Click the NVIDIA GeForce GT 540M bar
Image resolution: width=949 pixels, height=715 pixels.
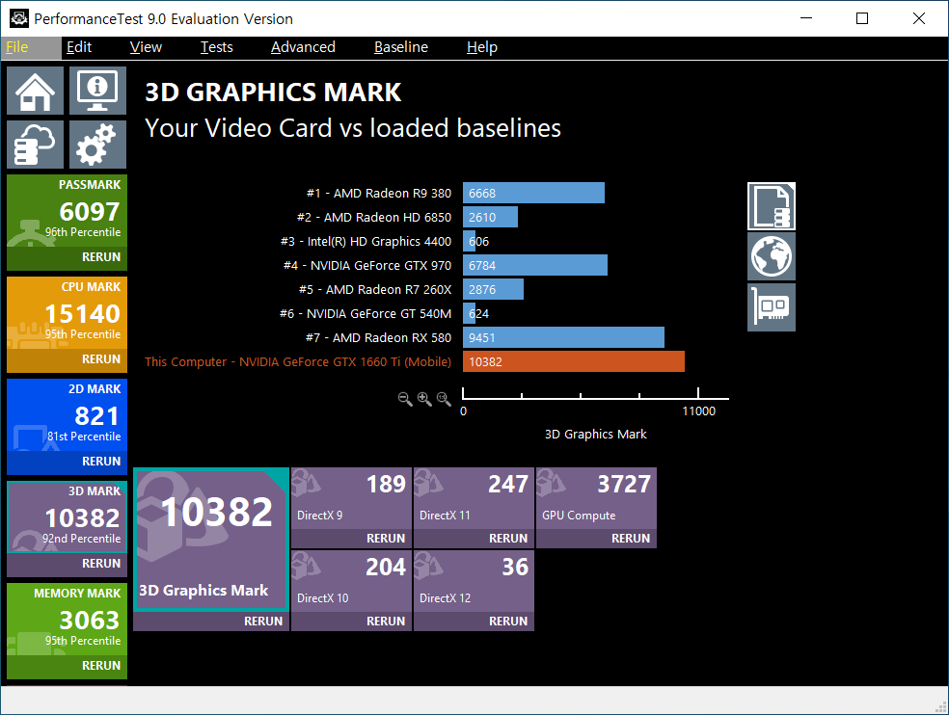pos(469,314)
